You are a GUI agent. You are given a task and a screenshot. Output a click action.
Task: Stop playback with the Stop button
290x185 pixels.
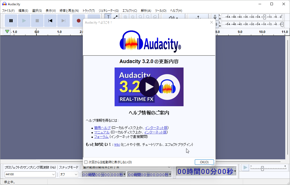click(x=37, y=21)
